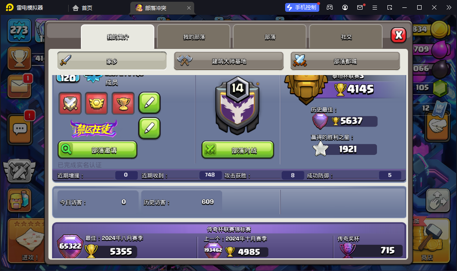Click the gold trophy badge icon
Screen dimensions: 457x271
[x=123, y=103]
